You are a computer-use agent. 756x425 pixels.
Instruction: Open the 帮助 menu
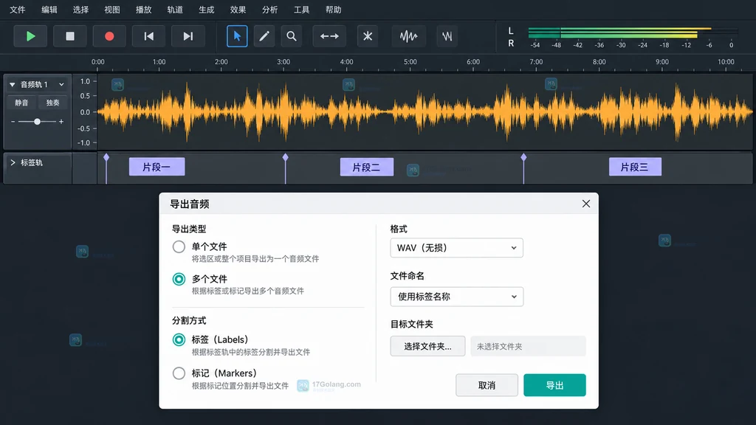pyautogui.click(x=333, y=10)
